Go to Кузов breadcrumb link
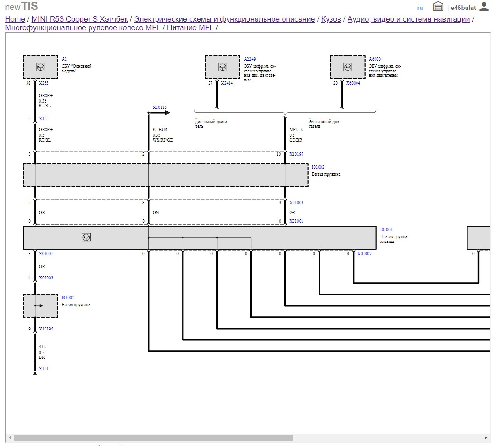This screenshot has height=446, width=494. pyautogui.click(x=331, y=19)
